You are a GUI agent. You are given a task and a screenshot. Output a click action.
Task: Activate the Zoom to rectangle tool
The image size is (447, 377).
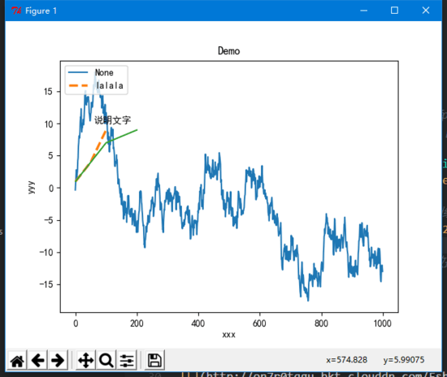[x=106, y=361]
